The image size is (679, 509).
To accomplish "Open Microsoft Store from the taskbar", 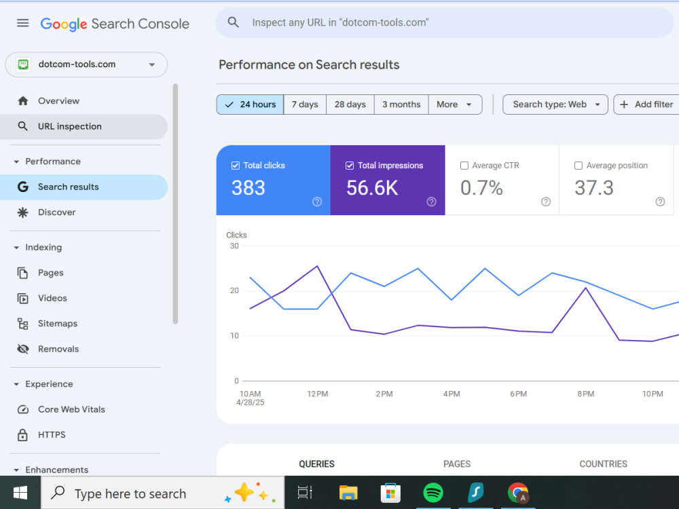I will pyautogui.click(x=390, y=493).
